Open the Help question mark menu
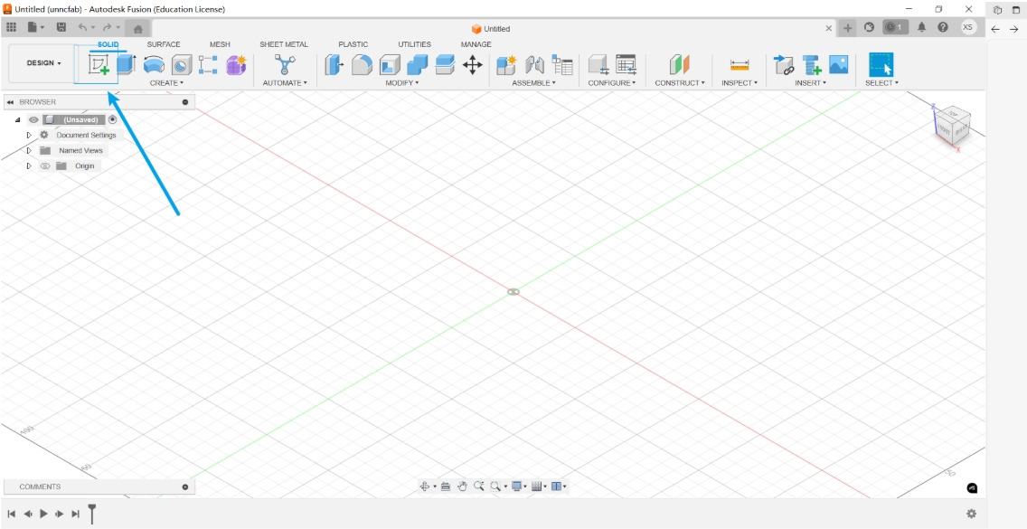The width and height of the screenshot is (1027, 529). [943, 27]
